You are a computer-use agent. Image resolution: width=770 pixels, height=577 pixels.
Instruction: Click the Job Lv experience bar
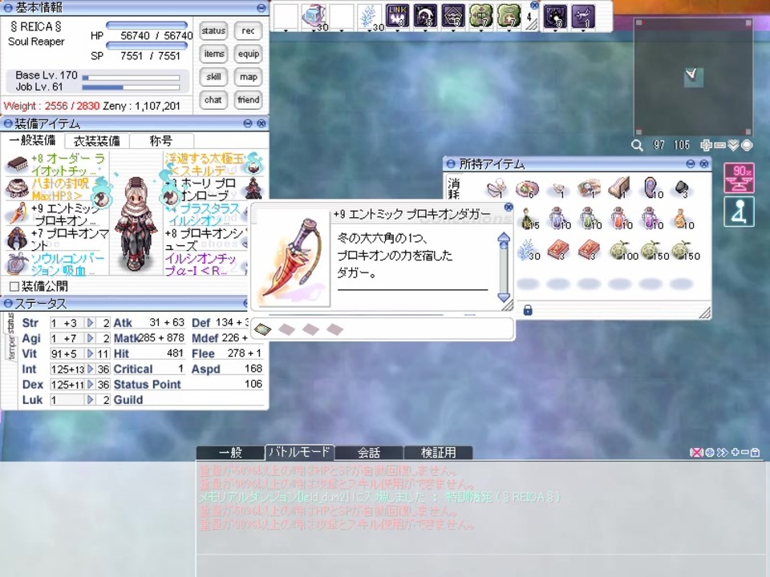click(x=131, y=87)
